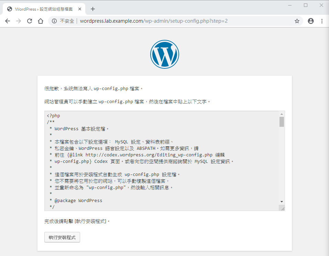Click the "@package WordPress" line
Screen dimensions: 329x256
click(x=78, y=201)
